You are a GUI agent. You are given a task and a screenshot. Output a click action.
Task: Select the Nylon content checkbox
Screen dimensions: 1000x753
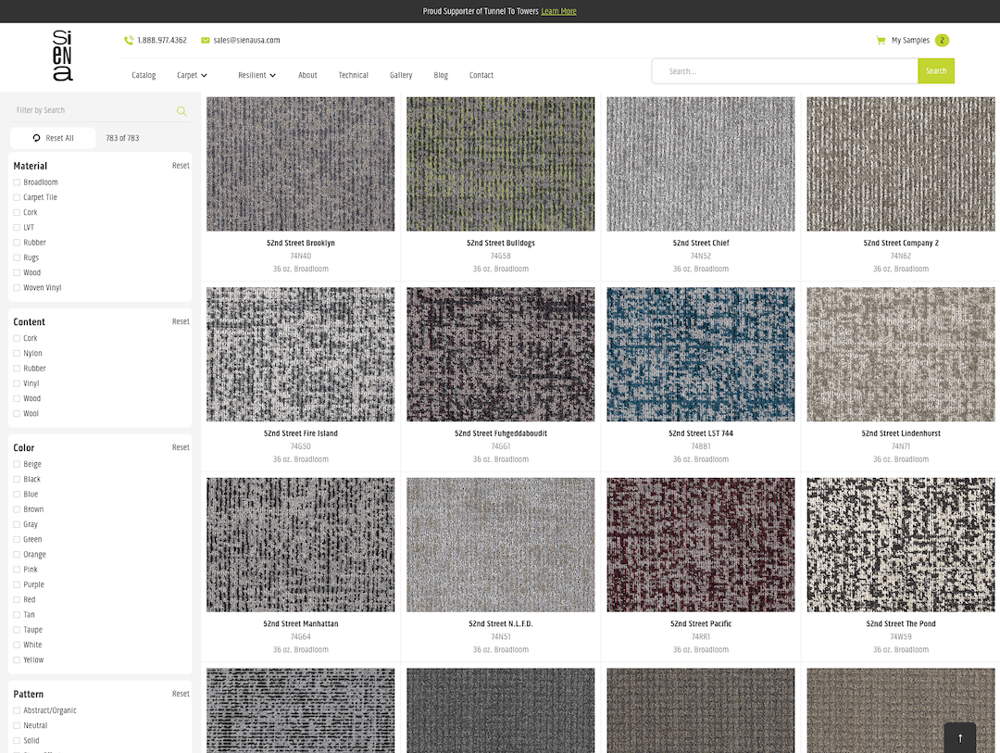click(17, 354)
